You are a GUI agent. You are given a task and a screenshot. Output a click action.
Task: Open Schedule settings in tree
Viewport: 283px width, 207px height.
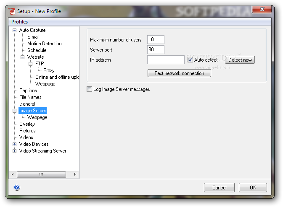pyautogui.click(x=37, y=50)
